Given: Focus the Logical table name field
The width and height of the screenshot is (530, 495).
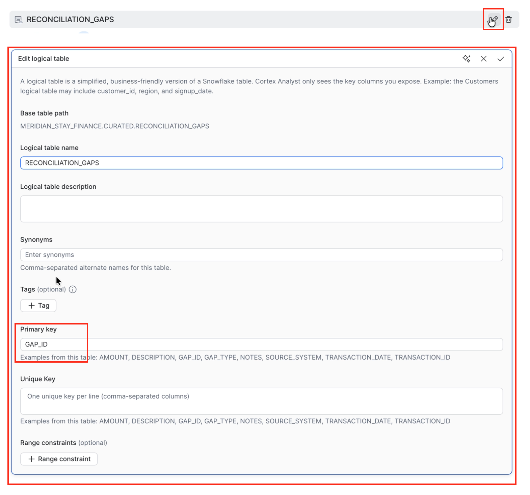Looking at the screenshot, I should [262, 163].
